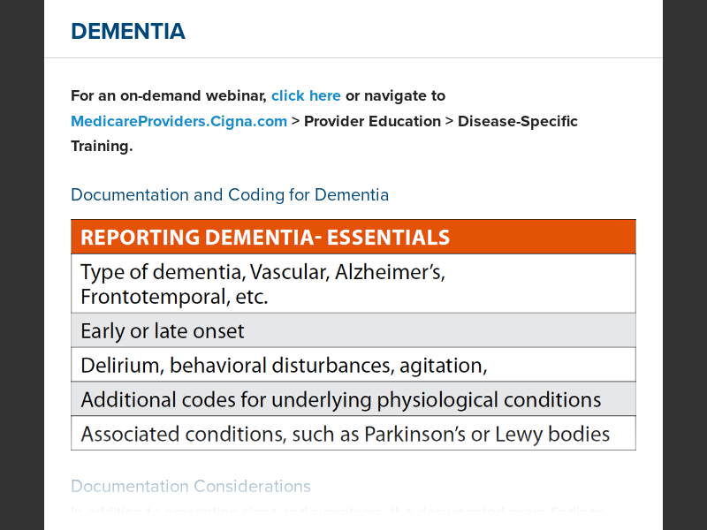The width and height of the screenshot is (707, 530).
Task: Select 'Additional codes for underlying physiological conditions' row
Action: point(340,399)
